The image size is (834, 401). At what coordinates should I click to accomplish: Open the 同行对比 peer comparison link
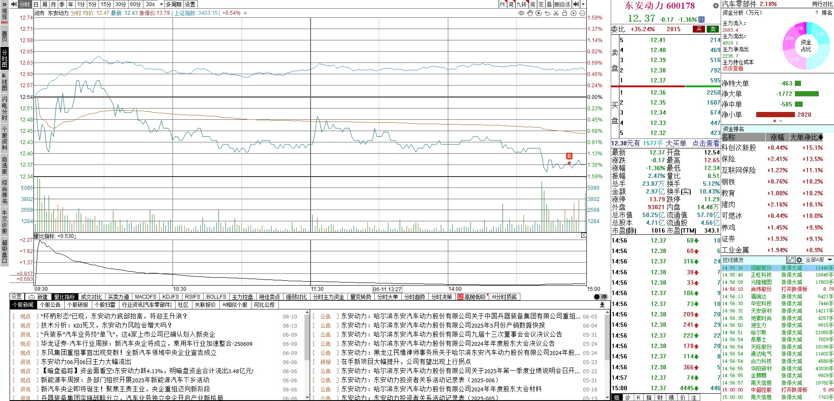[x=823, y=4]
